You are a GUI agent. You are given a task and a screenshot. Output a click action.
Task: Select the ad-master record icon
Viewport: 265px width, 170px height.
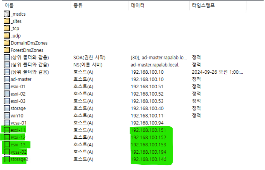7,79
